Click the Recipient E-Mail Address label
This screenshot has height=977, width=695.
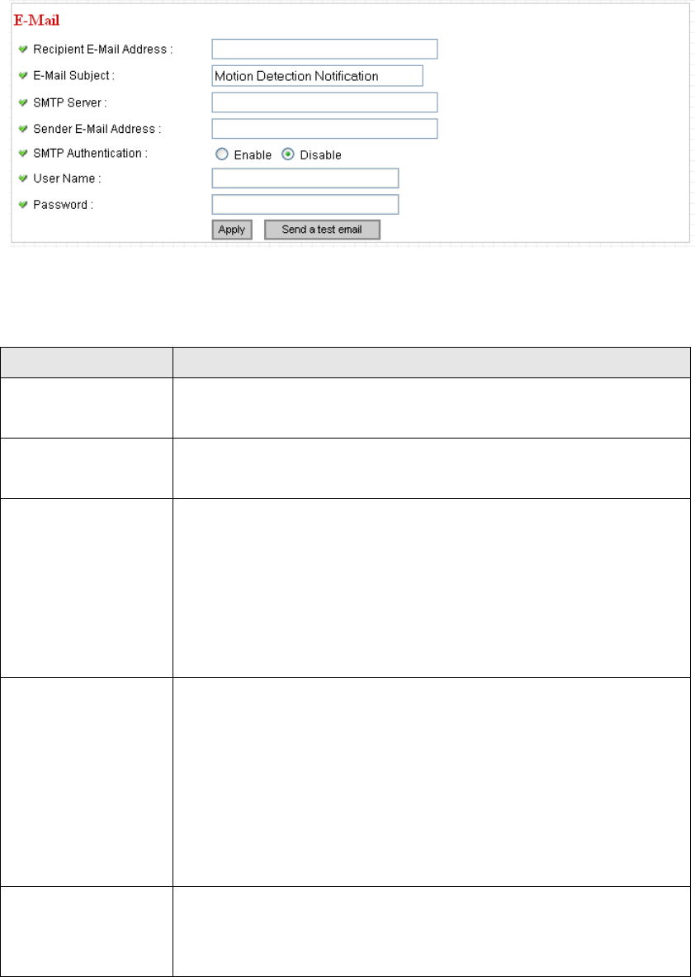tap(102, 50)
